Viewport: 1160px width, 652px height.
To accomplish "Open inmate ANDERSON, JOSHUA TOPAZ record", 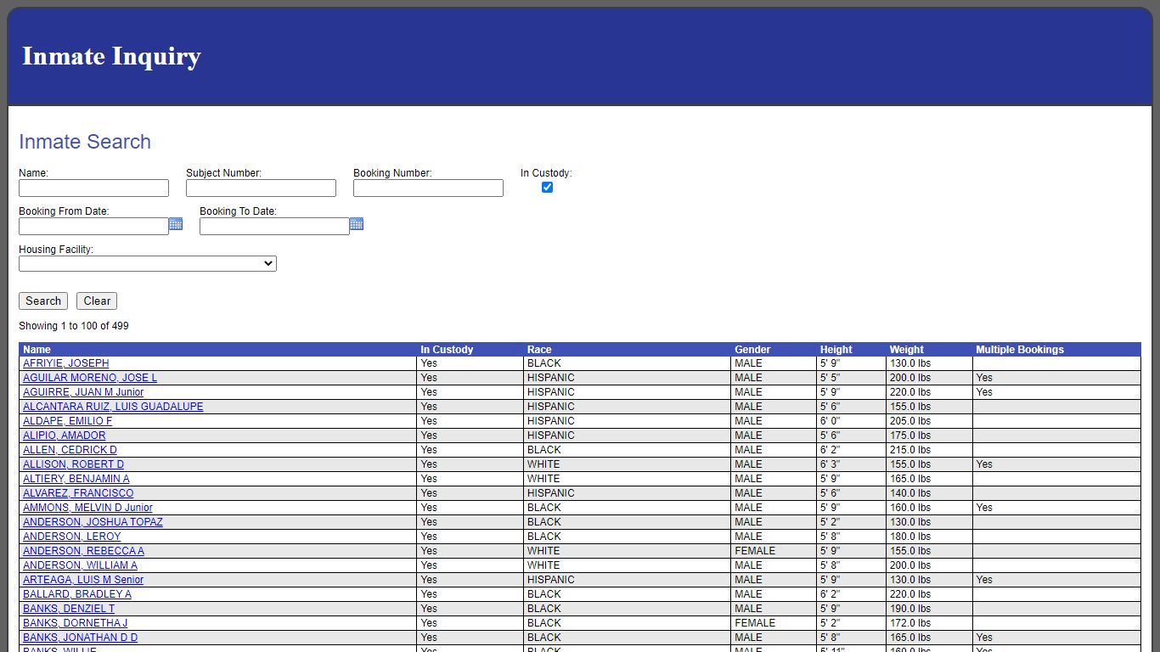I will (x=93, y=522).
